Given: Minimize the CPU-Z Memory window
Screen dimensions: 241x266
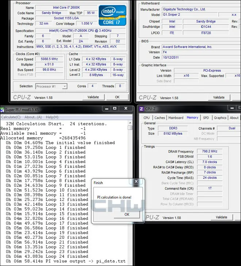Looking at the screenshot, I should tap(232, 108).
